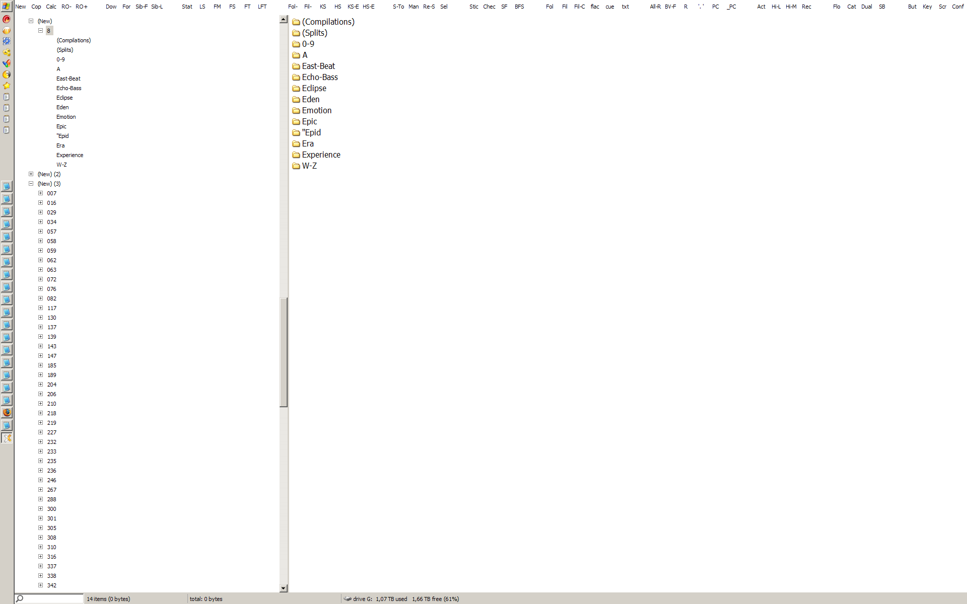Click the yellow-black sphere sidebar icon

[7, 74]
